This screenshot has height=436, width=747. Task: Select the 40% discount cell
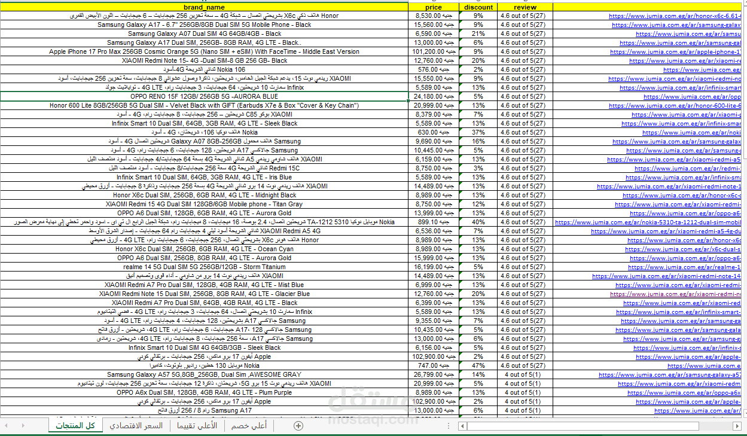click(x=478, y=222)
